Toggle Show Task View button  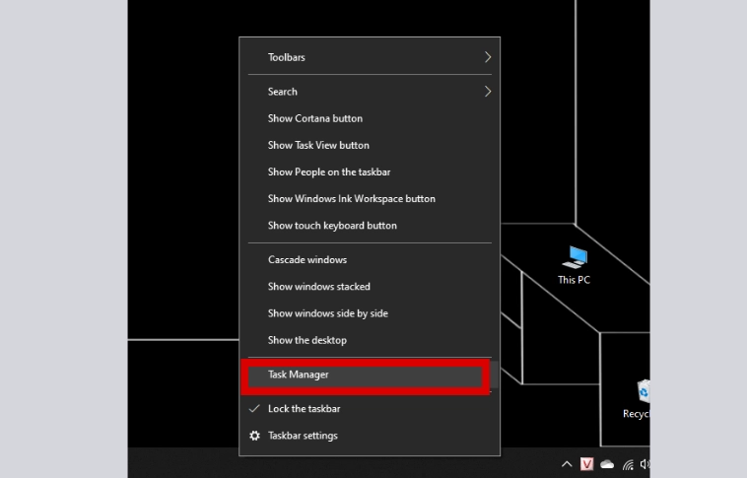click(370, 145)
